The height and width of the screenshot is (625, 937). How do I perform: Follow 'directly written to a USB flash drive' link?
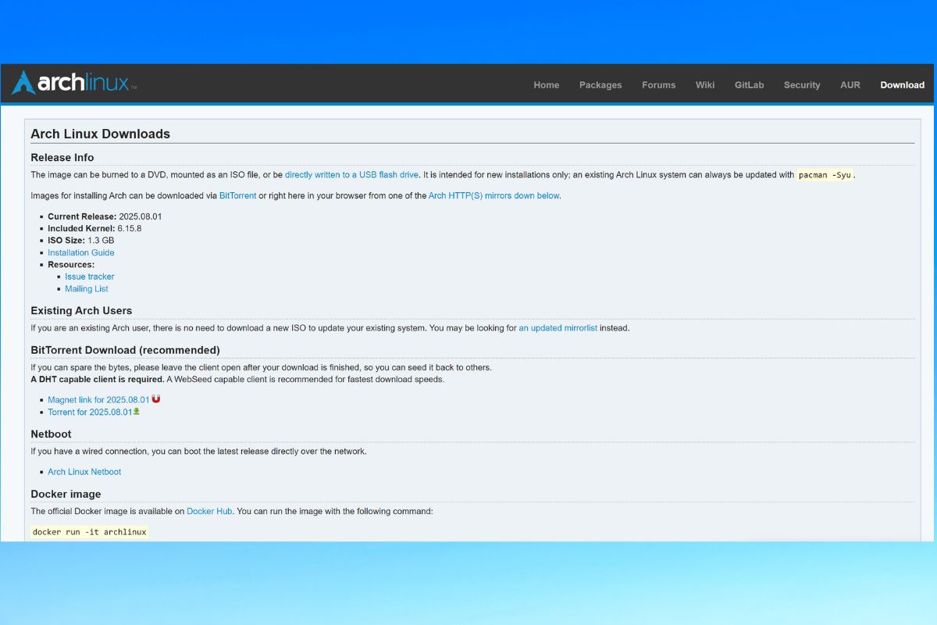coord(352,175)
